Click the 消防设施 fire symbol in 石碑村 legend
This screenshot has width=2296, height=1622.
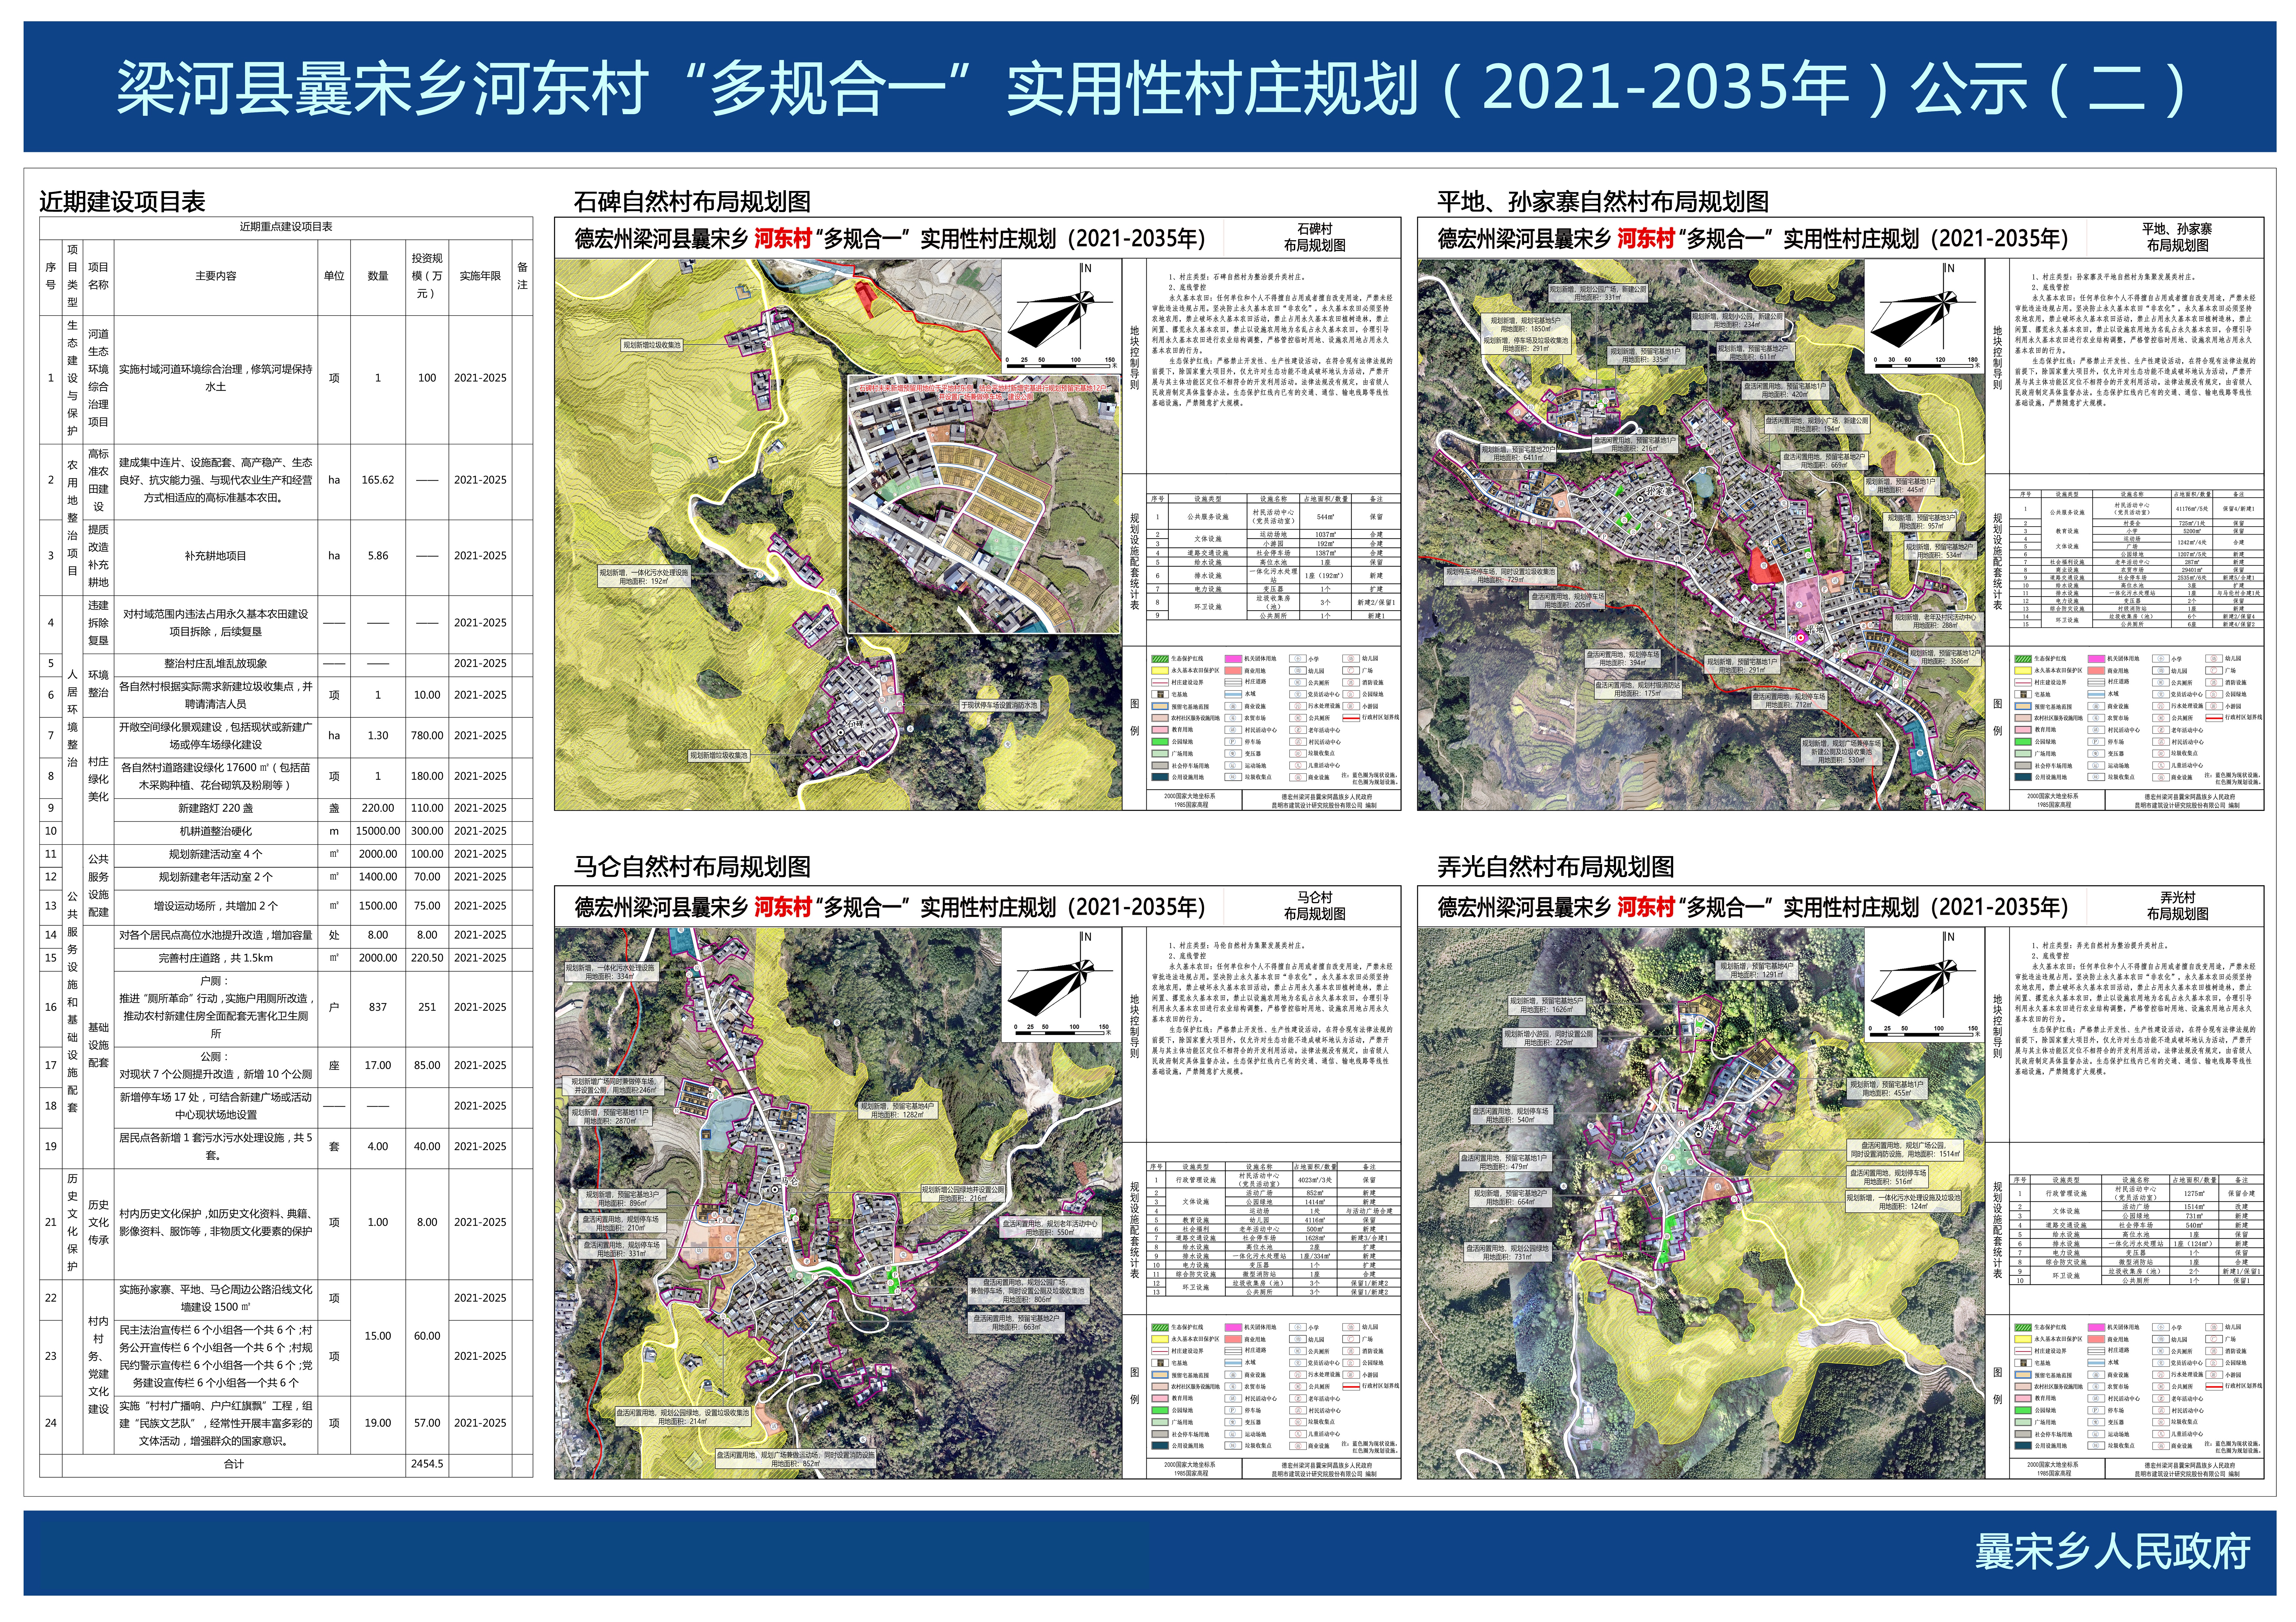click(x=1351, y=683)
